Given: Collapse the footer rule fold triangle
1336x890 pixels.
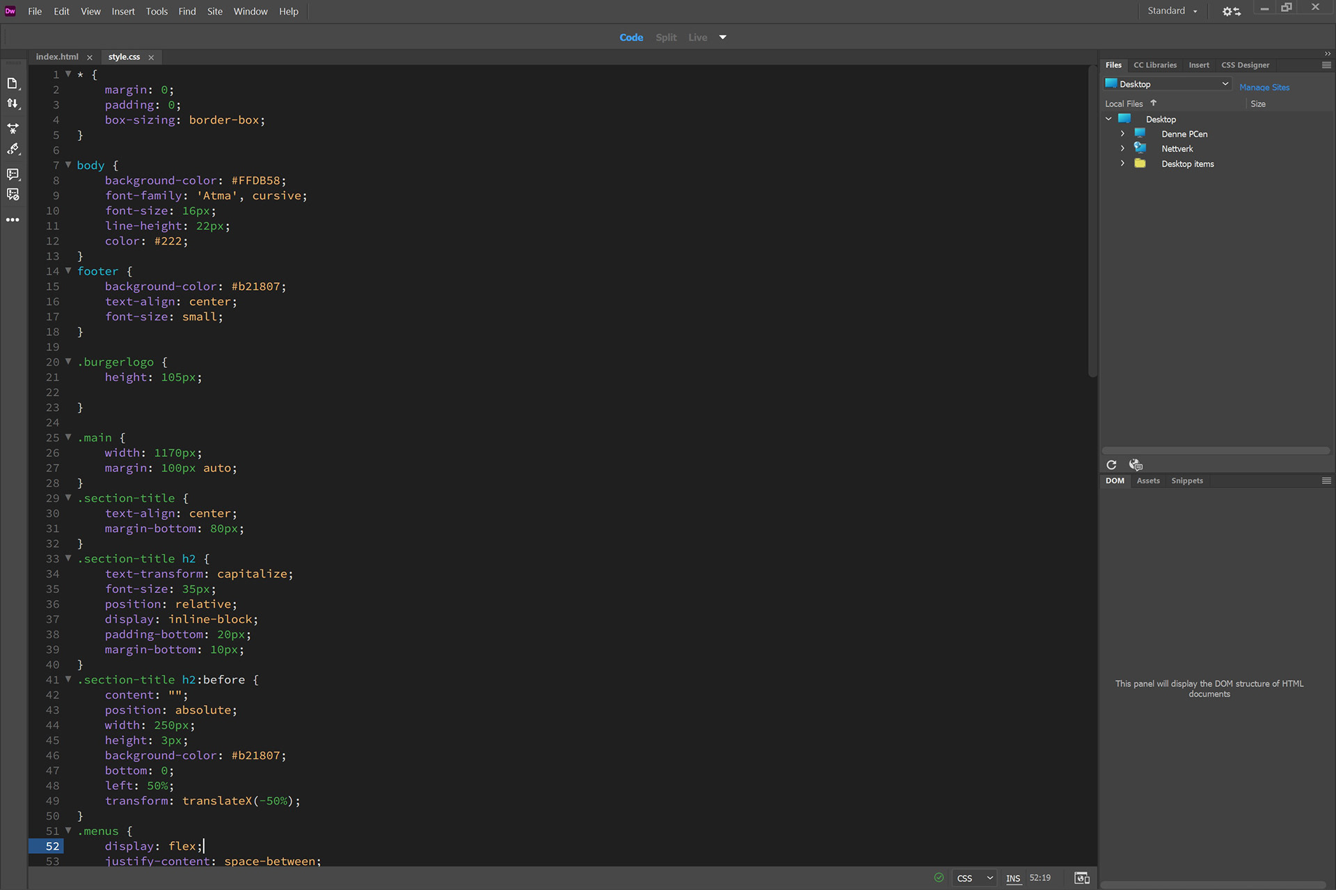Looking at the screenshot, I should pyautogui.click(x=68, y=270).
